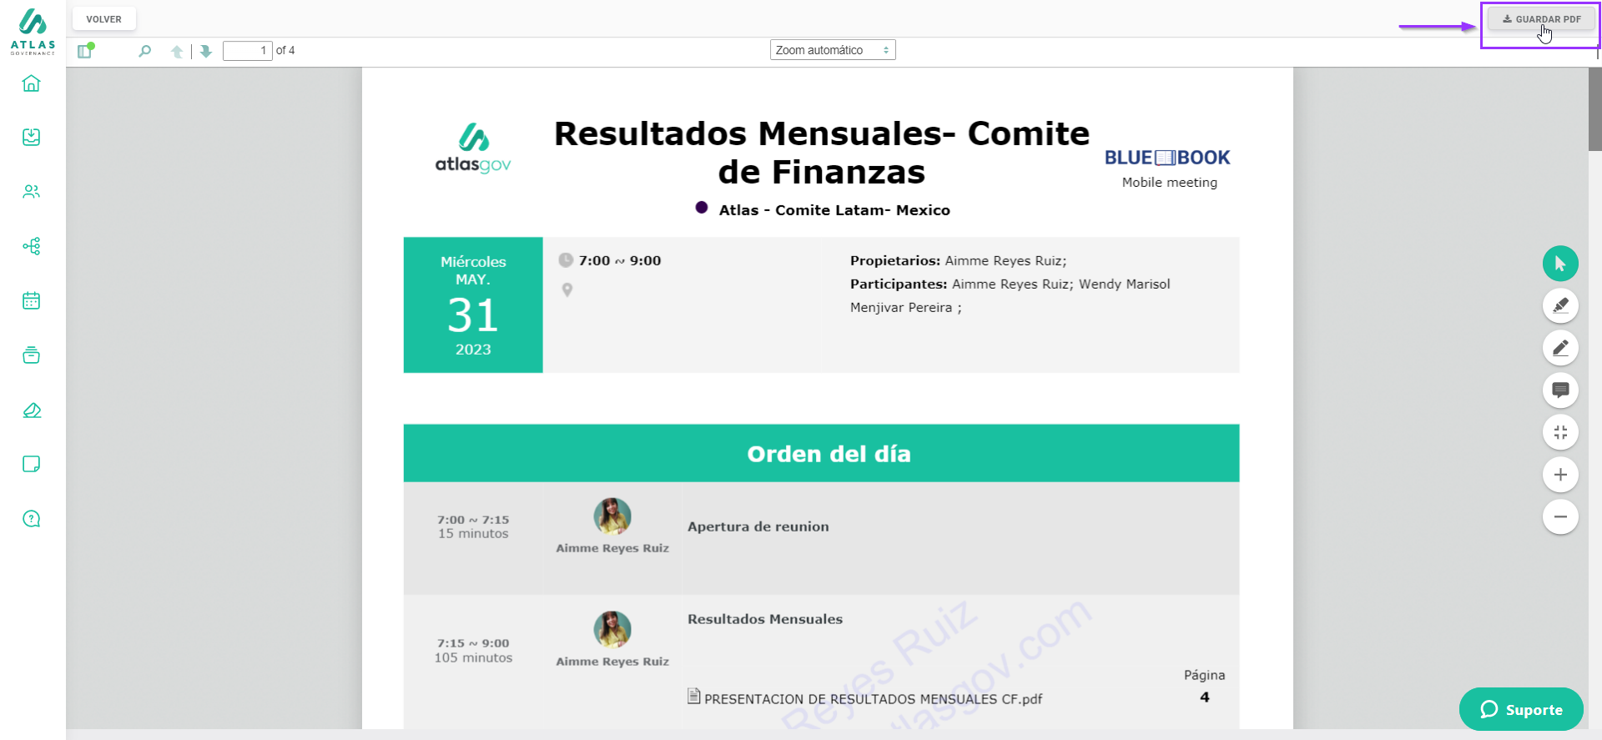The width and height of the screenshot is (1602, 740).
Task: Click the Página 4 reference
Action: [1204, 686]
